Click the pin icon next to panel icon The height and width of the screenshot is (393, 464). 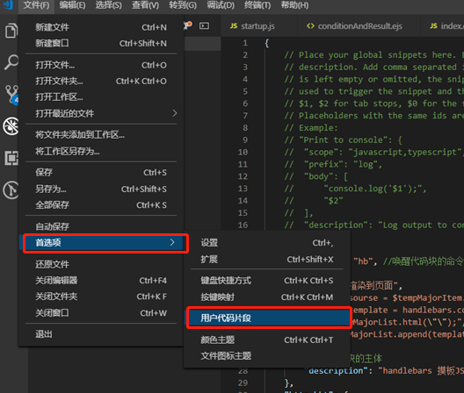[187, 25]
